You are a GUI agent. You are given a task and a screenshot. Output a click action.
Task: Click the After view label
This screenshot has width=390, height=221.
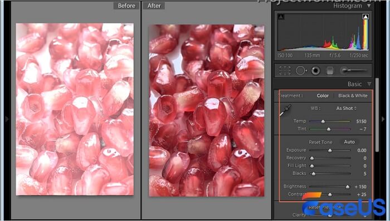(154, 6)
